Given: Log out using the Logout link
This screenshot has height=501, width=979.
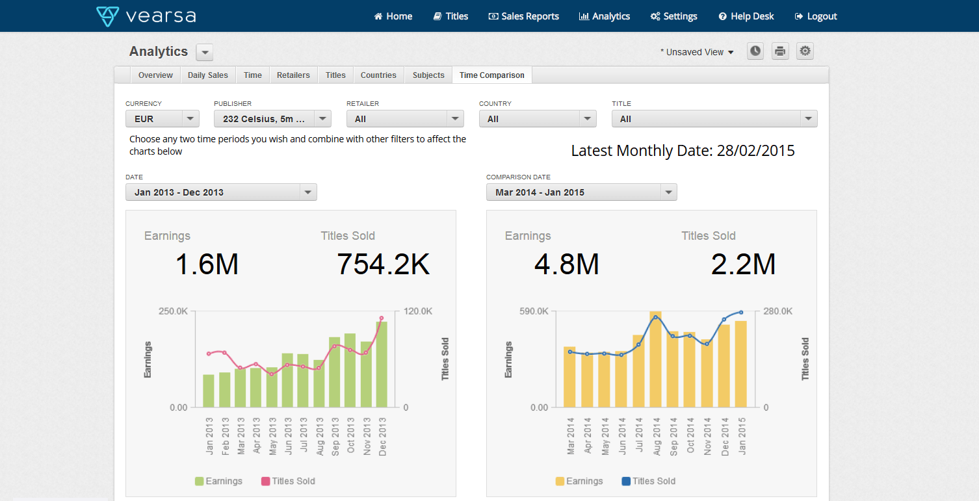Looking at the screenshot, I should [x=816, y=16].
